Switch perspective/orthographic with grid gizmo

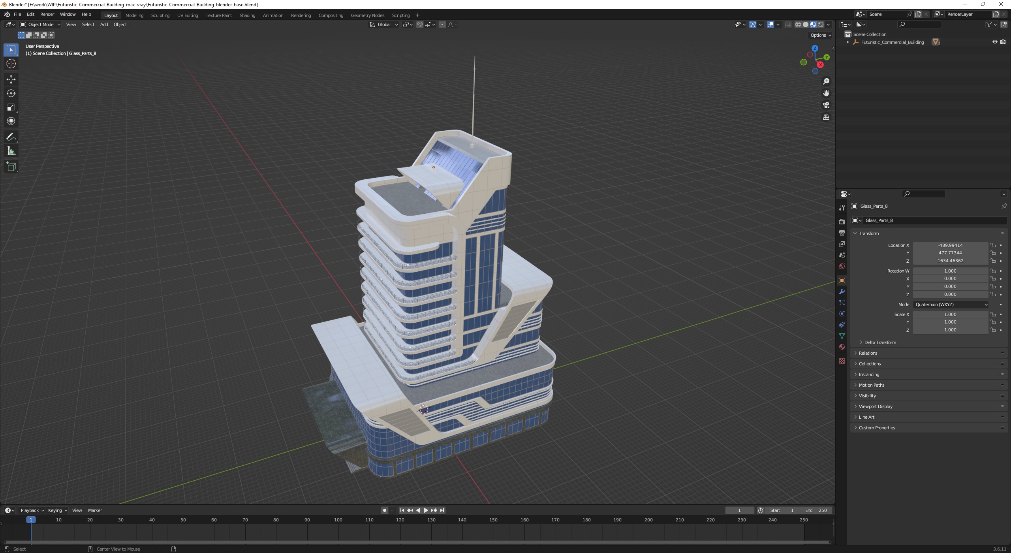[826, 117]
